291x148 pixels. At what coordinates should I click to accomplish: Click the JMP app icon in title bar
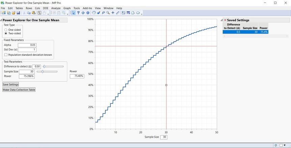[x=2, y=3]
